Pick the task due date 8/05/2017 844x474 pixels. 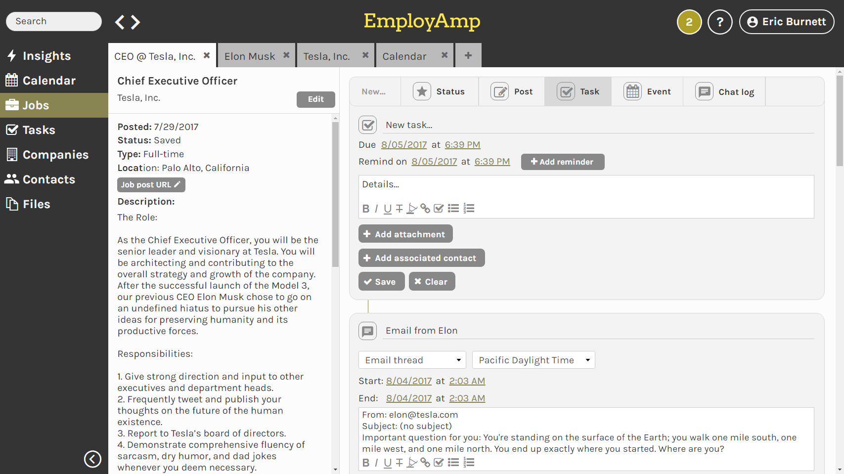click(x=404, y=145)
